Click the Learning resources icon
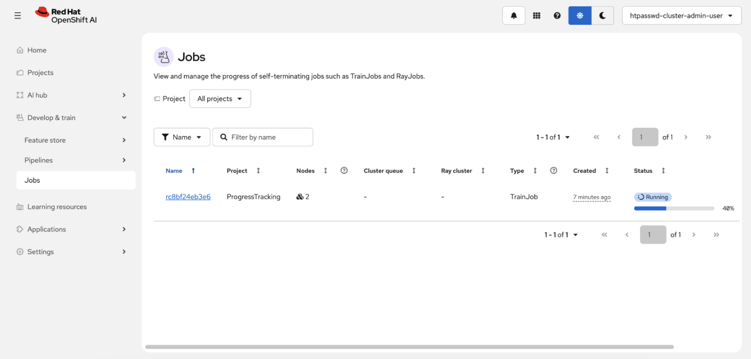The width and height of the screenshot is (751, 359). pyautogui.click(x=20, y=207)
